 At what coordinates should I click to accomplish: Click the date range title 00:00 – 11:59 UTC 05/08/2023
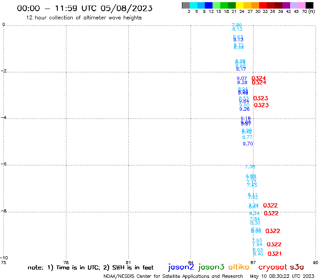84,8
